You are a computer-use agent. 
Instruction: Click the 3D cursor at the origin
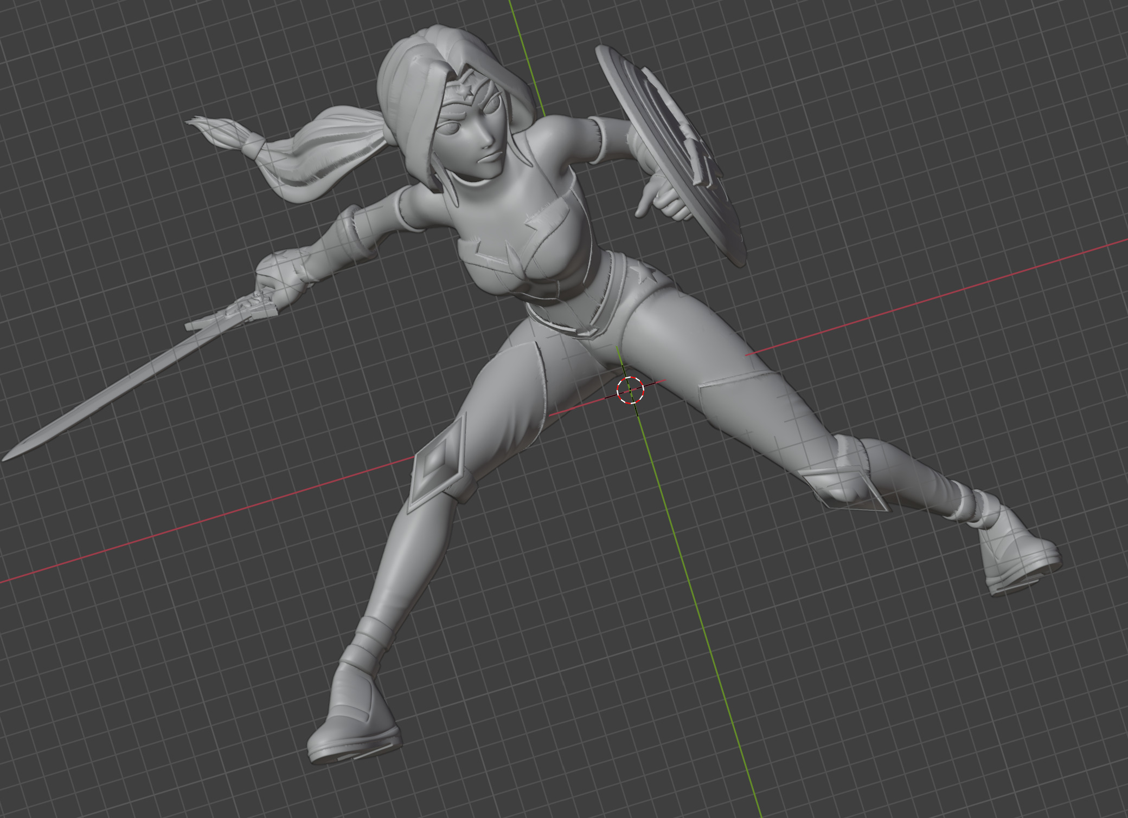pyautogui.click(x=630, y=390)
